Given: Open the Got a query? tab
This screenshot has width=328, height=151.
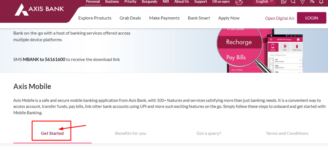Looking at the screenshot, I should click(209, 133).
